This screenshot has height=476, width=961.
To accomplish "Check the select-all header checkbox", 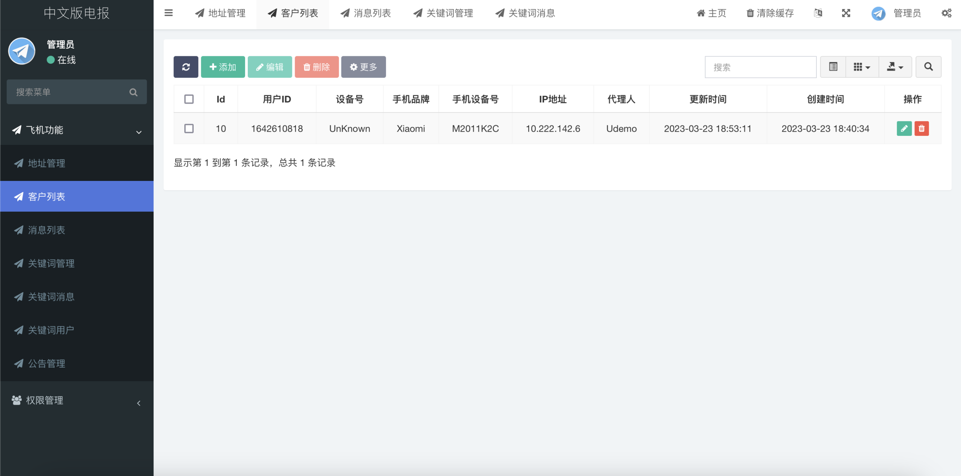I will pyautogui.click(x=189, y=99).
